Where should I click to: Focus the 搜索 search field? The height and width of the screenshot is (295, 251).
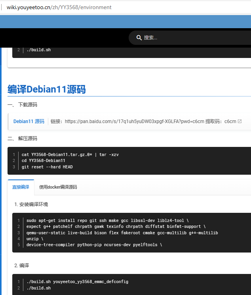(x=190, y=38)
